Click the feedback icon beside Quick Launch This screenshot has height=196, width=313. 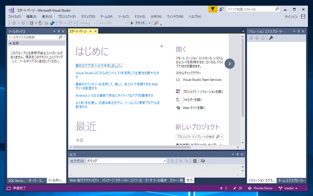(x=222, y=9)
